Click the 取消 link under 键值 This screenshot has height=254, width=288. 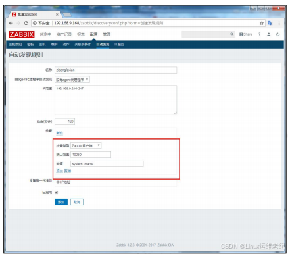(68, 171)
